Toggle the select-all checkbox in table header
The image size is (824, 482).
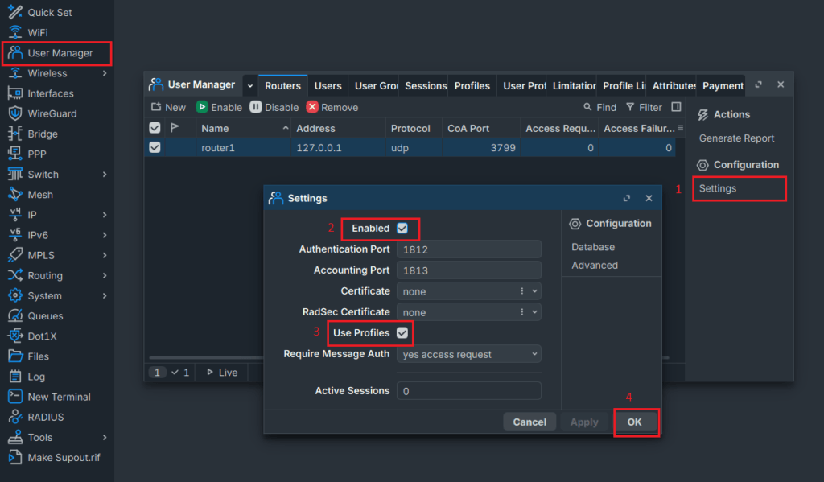point(154,128)
